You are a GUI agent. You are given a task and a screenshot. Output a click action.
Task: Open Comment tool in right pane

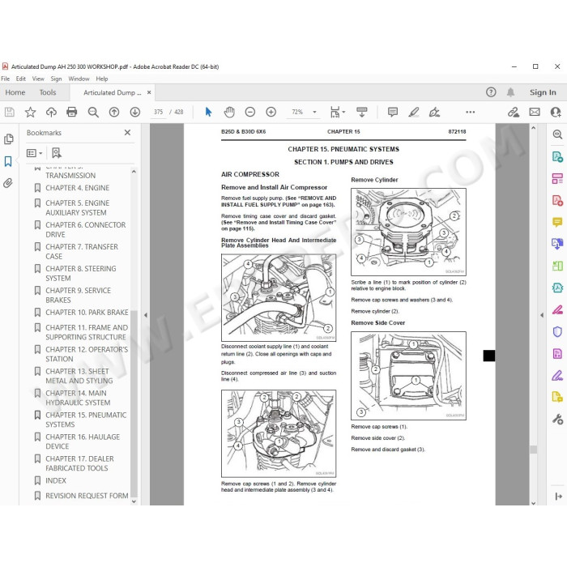coord(557,222)
